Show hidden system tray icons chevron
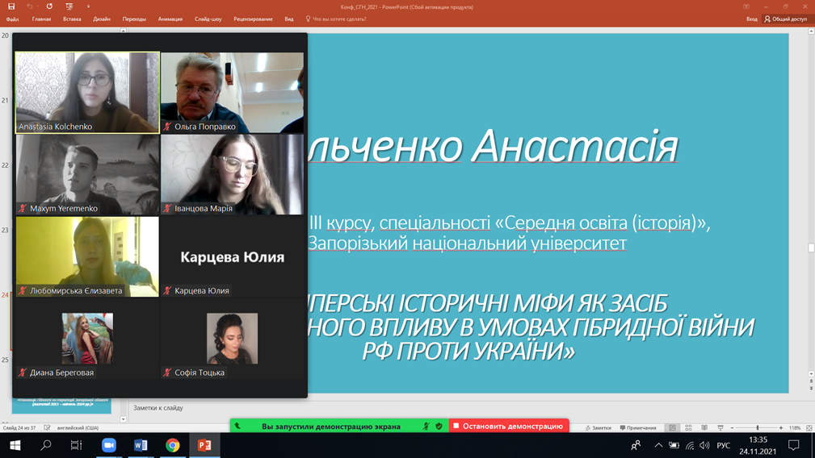Image resolution: width=815 pixels, height=458 pixels. [x=658, y=445]
